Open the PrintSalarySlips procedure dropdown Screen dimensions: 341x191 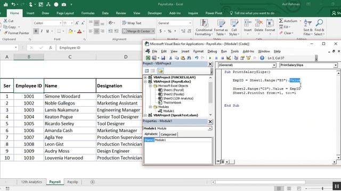pos(336,65)
